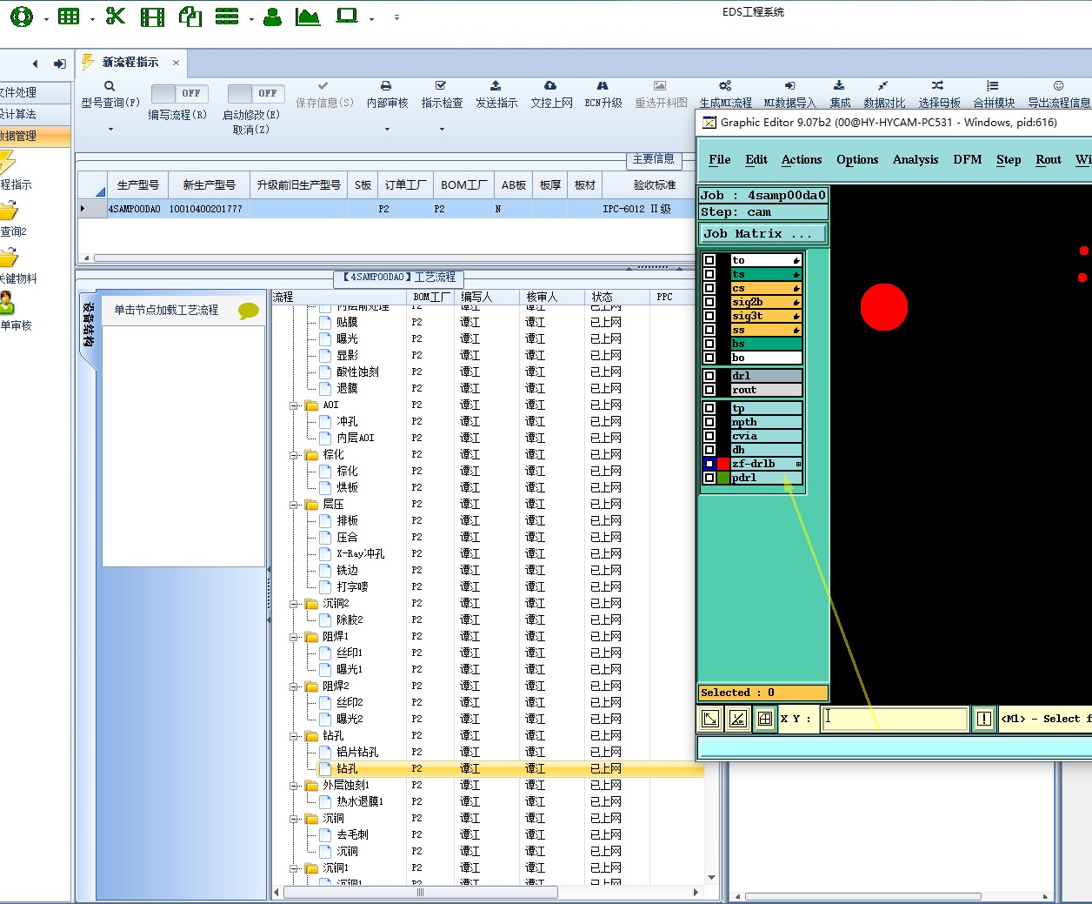Open the Analysis menu in Graphic Editor

point(915,159)
